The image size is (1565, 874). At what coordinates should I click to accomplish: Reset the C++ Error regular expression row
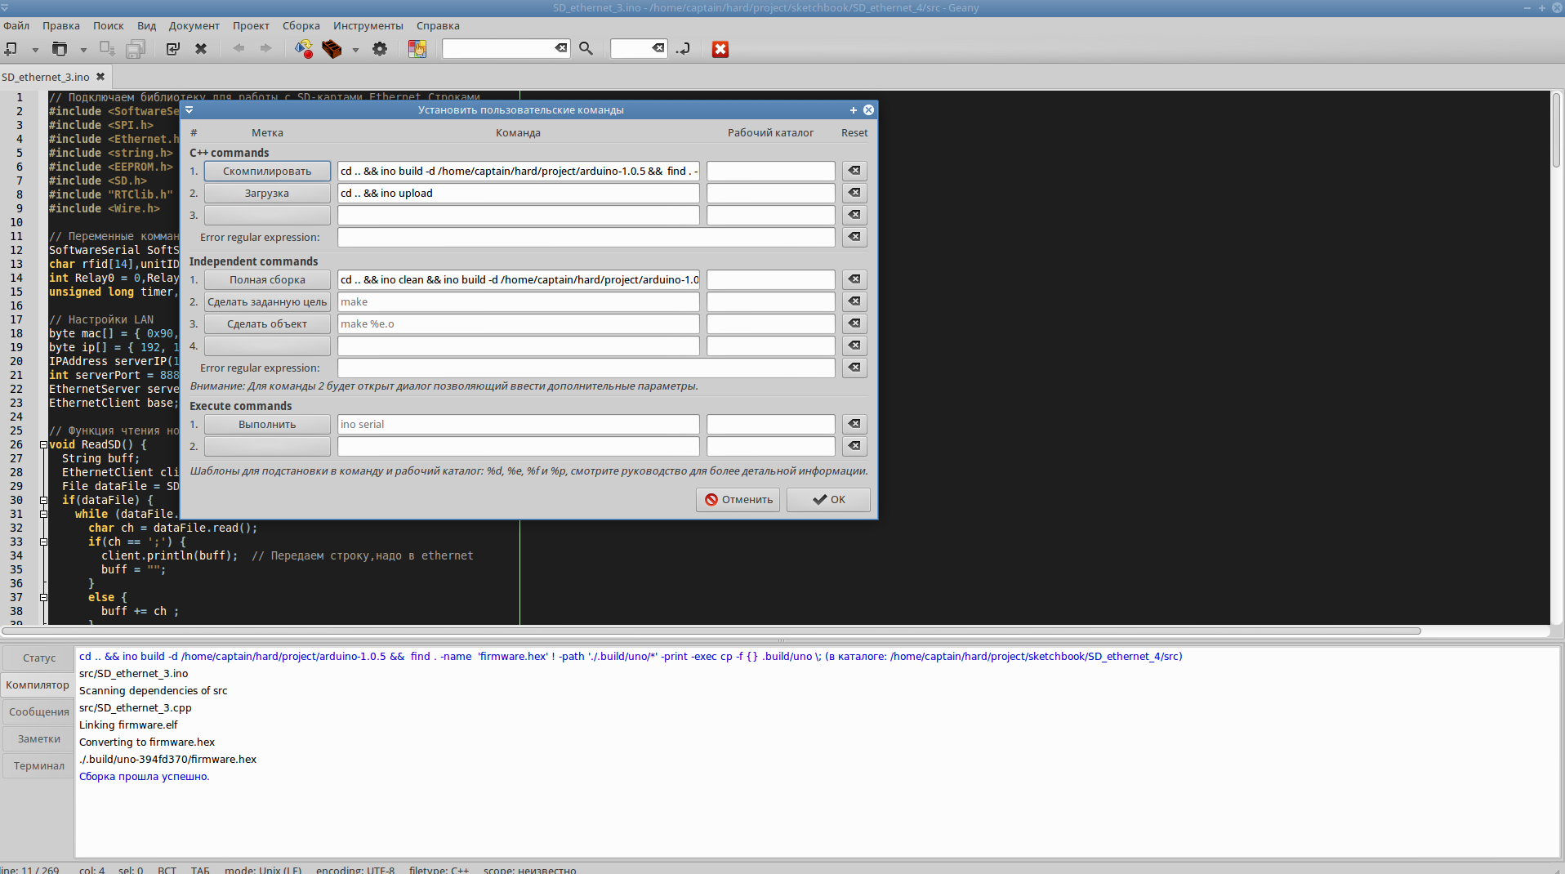tap(854, 237)
